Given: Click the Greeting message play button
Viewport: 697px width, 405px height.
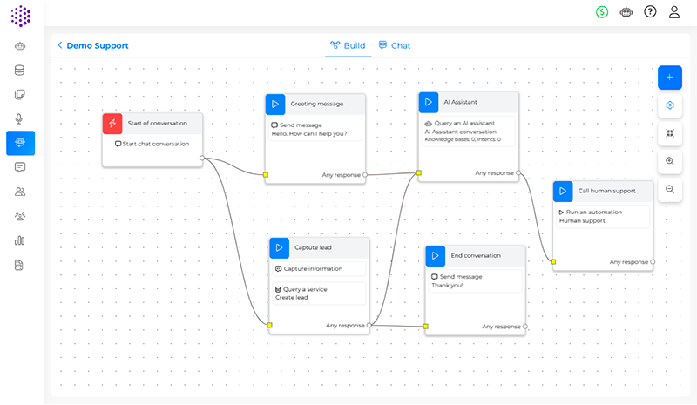Looking at the screenshot, I should (x=275, y=104).
